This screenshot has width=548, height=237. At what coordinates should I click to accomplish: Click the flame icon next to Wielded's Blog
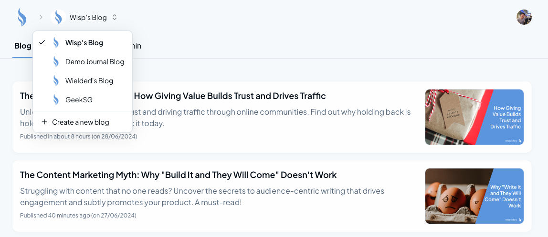tap(56, 81)
